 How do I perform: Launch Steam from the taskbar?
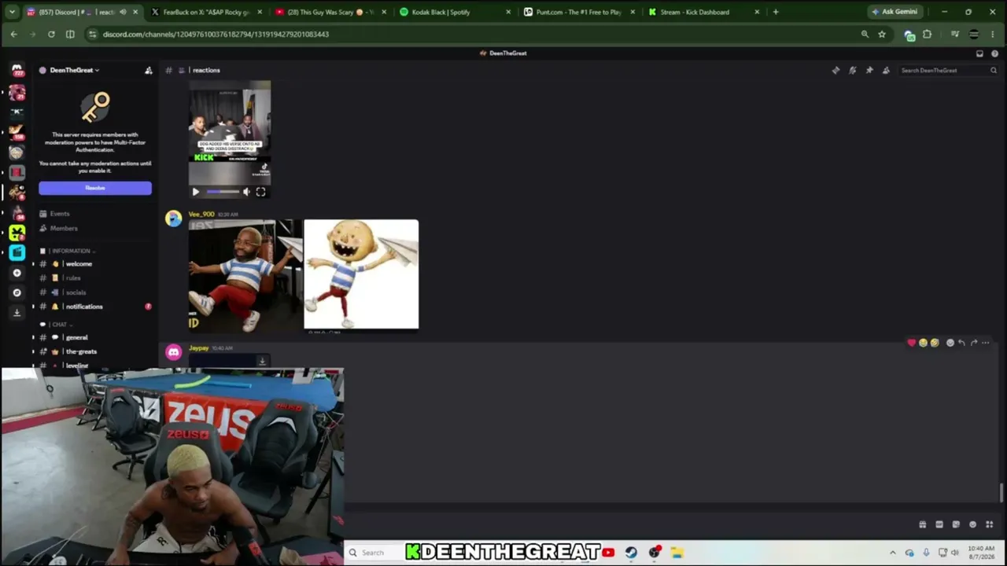(631, 553)
